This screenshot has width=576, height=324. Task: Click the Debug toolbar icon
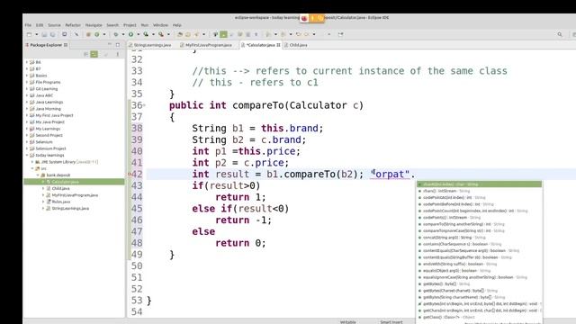pos(116,34)
